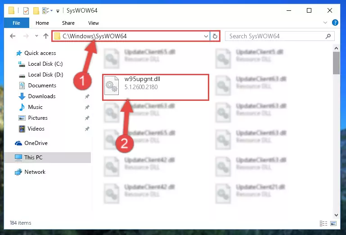The height and width of the screenshot is (235, 346).
Task: Open the File ribbon tab
Action: 16,23
